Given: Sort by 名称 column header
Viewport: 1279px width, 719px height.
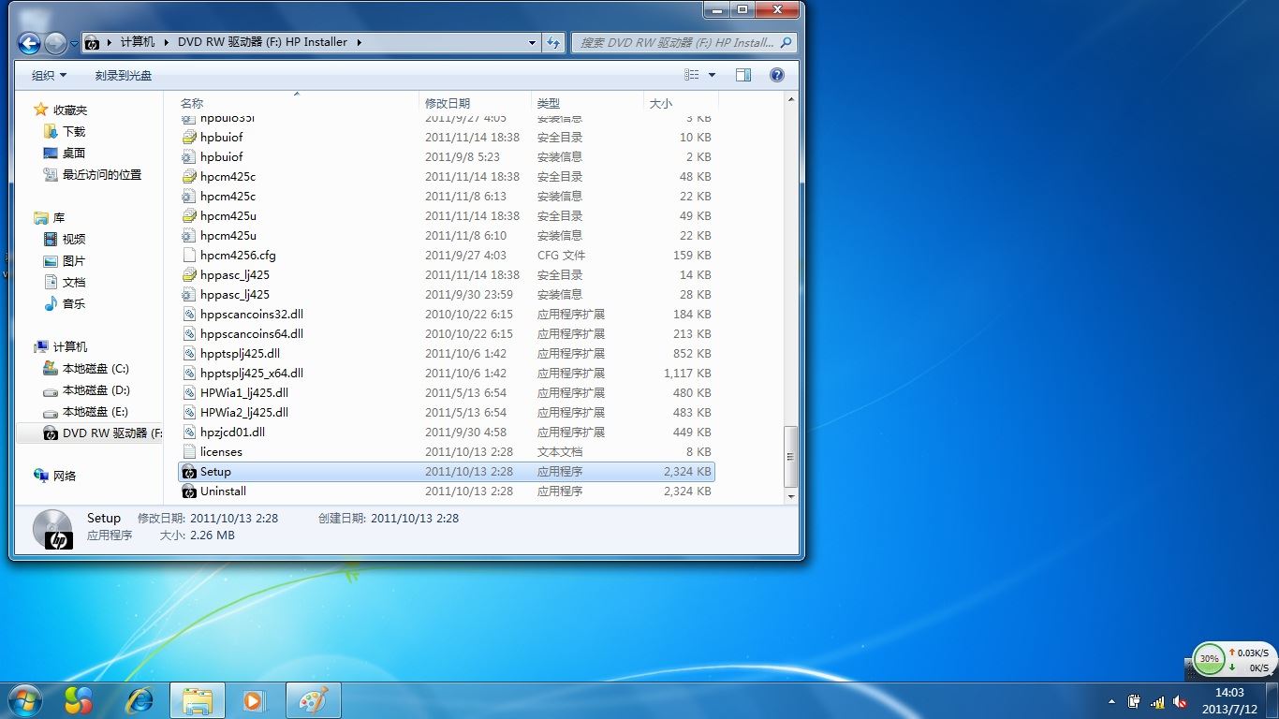Looking at the screenshot, I should 191,103.
